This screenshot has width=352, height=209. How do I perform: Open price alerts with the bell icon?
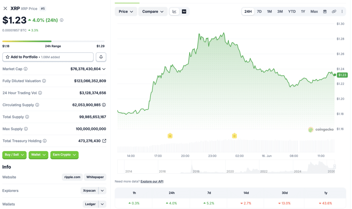101,57
